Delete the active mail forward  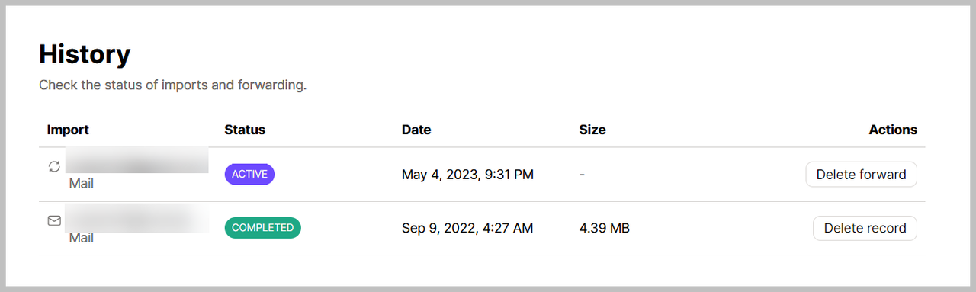[861, 175]
